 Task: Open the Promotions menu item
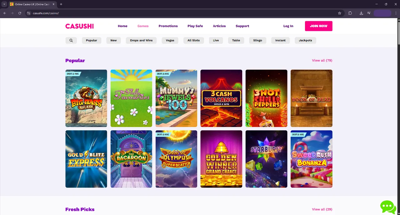(x=168, y=26)
